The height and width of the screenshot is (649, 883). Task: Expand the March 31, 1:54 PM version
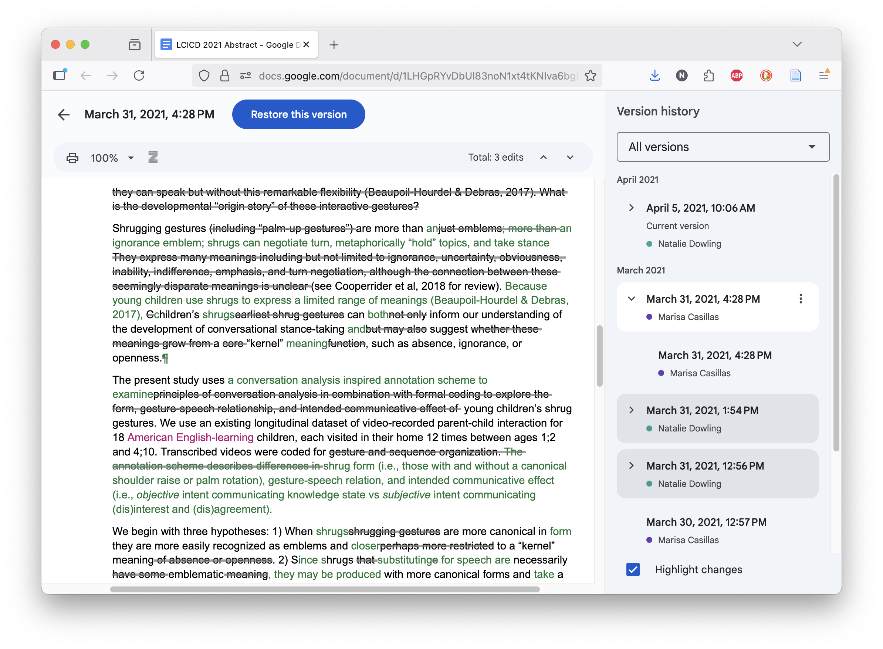[631, 410]
